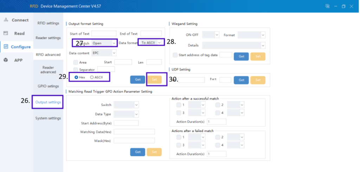Click the UDP Port input field
The height and width of the screenshot is (172, 360).
click(225, 80)
